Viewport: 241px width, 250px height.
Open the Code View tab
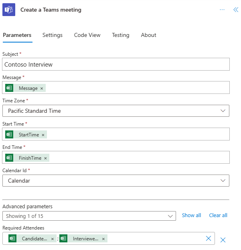click(x=87, y=35)
